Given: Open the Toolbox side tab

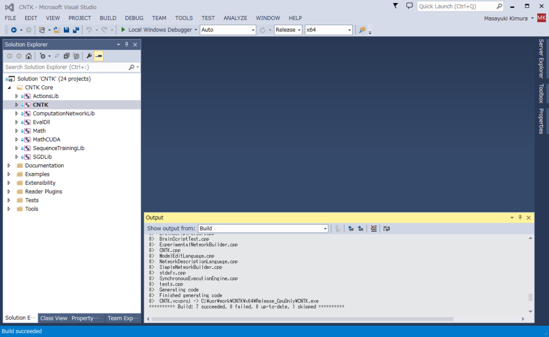Looking at the screenshot, I should coord(541,93).
